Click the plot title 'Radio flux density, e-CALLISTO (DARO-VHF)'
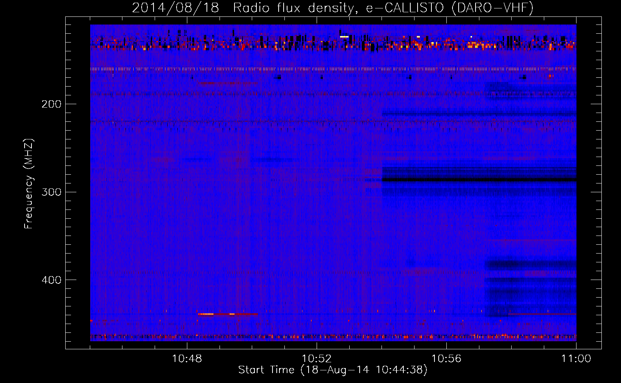621x383 pixels. 383,8
